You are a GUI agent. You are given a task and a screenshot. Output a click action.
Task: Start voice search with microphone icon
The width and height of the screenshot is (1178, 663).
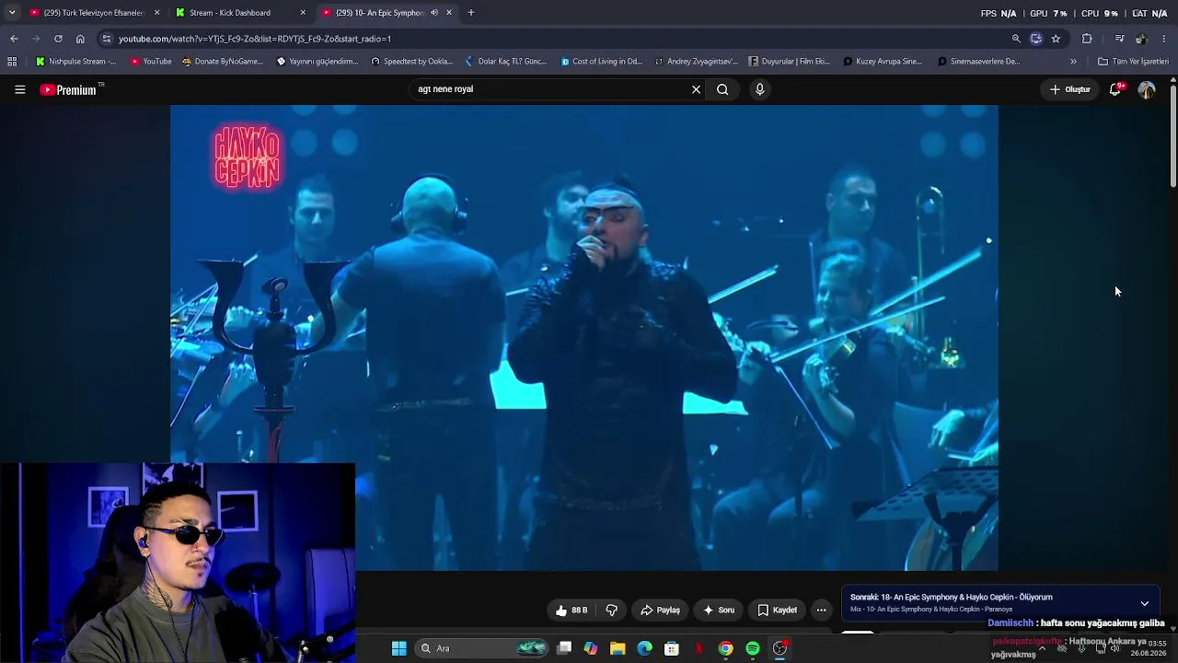click(759, 89)
